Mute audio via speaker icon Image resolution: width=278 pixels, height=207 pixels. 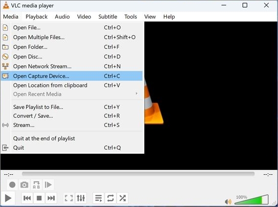pos(228,202)
